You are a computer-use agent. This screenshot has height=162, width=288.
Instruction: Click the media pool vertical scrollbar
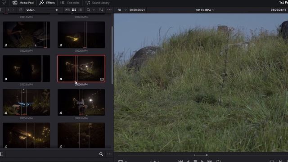(x=112, y=55)
